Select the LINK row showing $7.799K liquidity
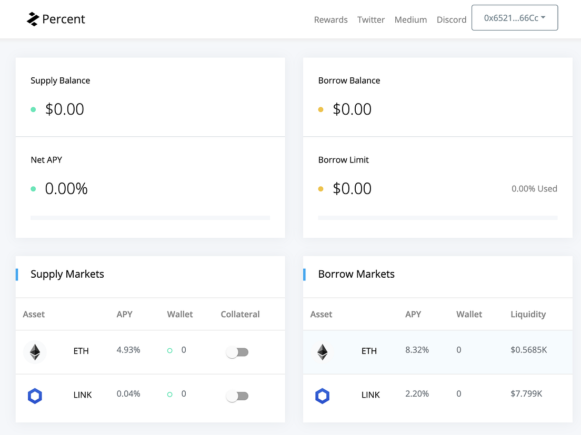 (438, 396)
